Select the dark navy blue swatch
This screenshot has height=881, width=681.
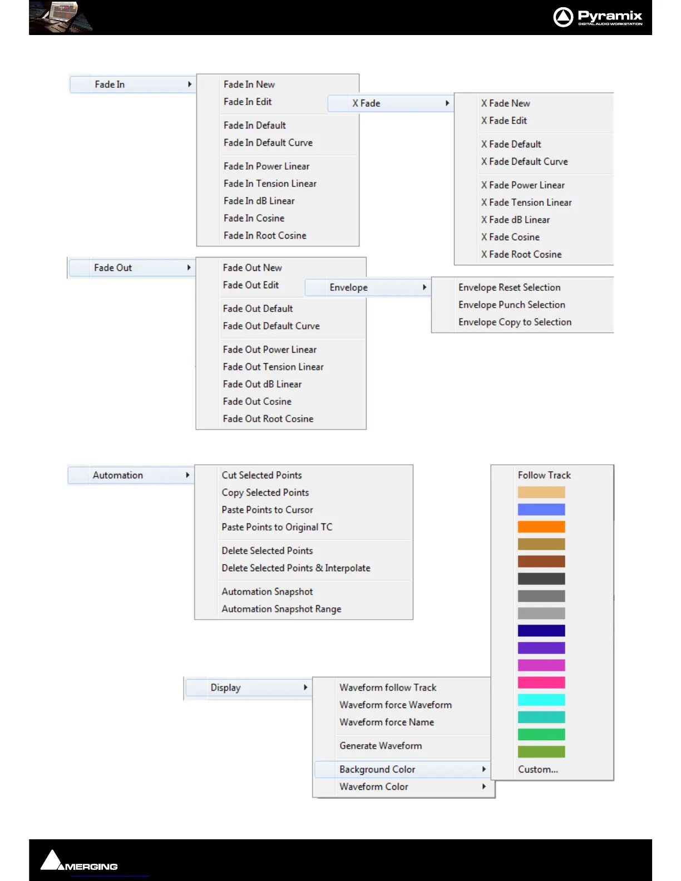click(541, 631)
